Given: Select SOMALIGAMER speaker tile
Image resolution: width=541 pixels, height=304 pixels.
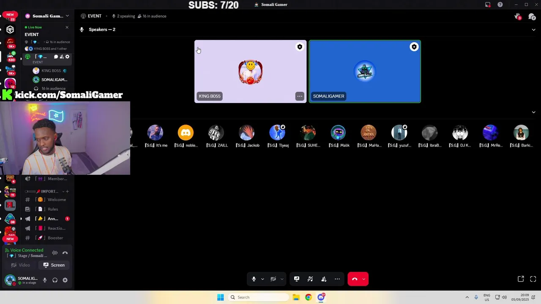Looking at the screenshot, I should [365, 71].
